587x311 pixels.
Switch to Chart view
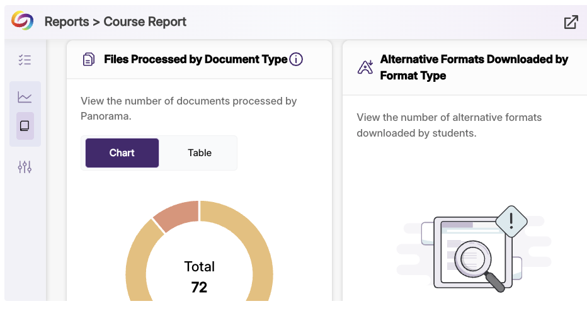122,153
